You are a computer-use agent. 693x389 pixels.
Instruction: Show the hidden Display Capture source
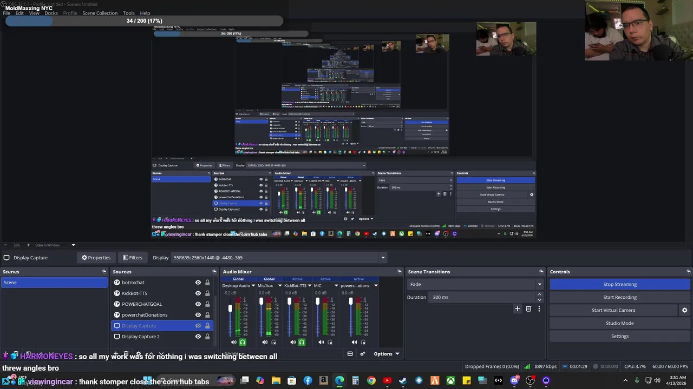[198, 326]
